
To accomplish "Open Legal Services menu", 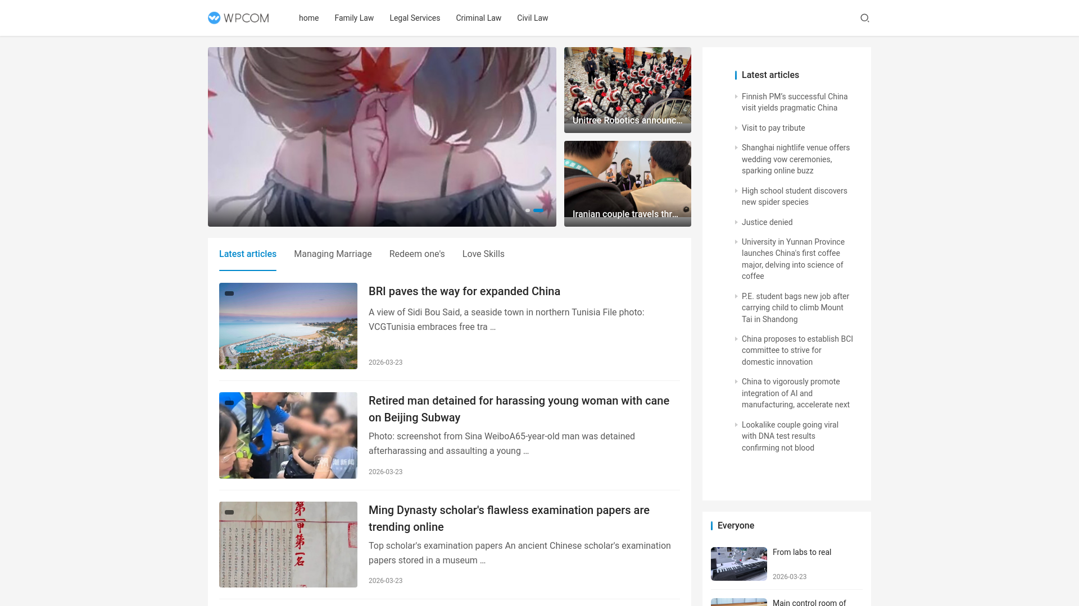I will click(x=415, y=18).
